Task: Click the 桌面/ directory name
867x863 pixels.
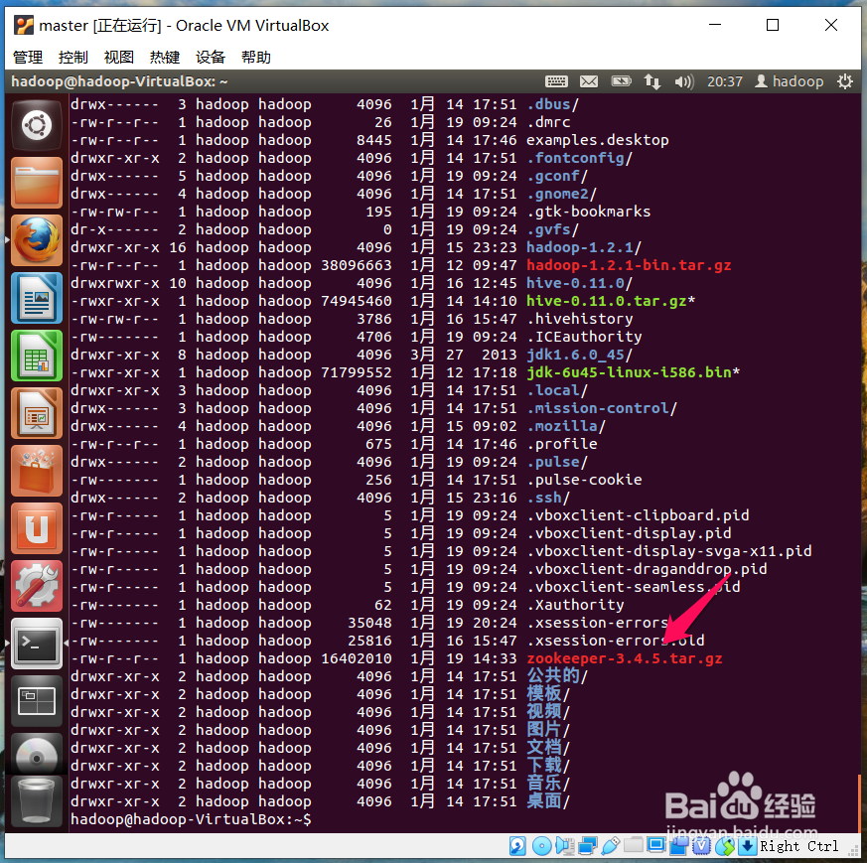Action: click(548, 801)
